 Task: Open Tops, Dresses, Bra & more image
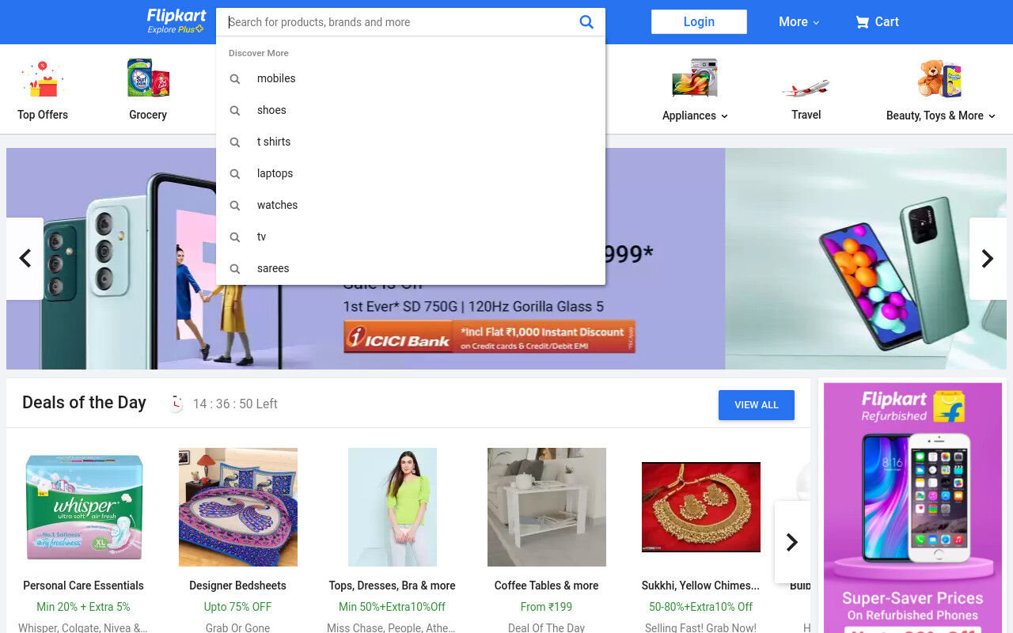pos(393,507)
